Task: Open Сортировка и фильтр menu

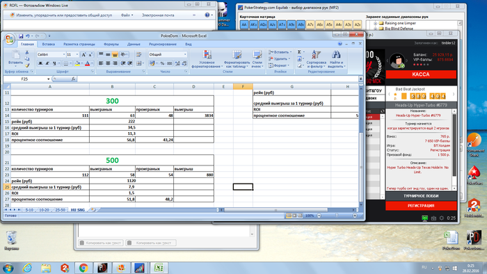Action: 316,59
